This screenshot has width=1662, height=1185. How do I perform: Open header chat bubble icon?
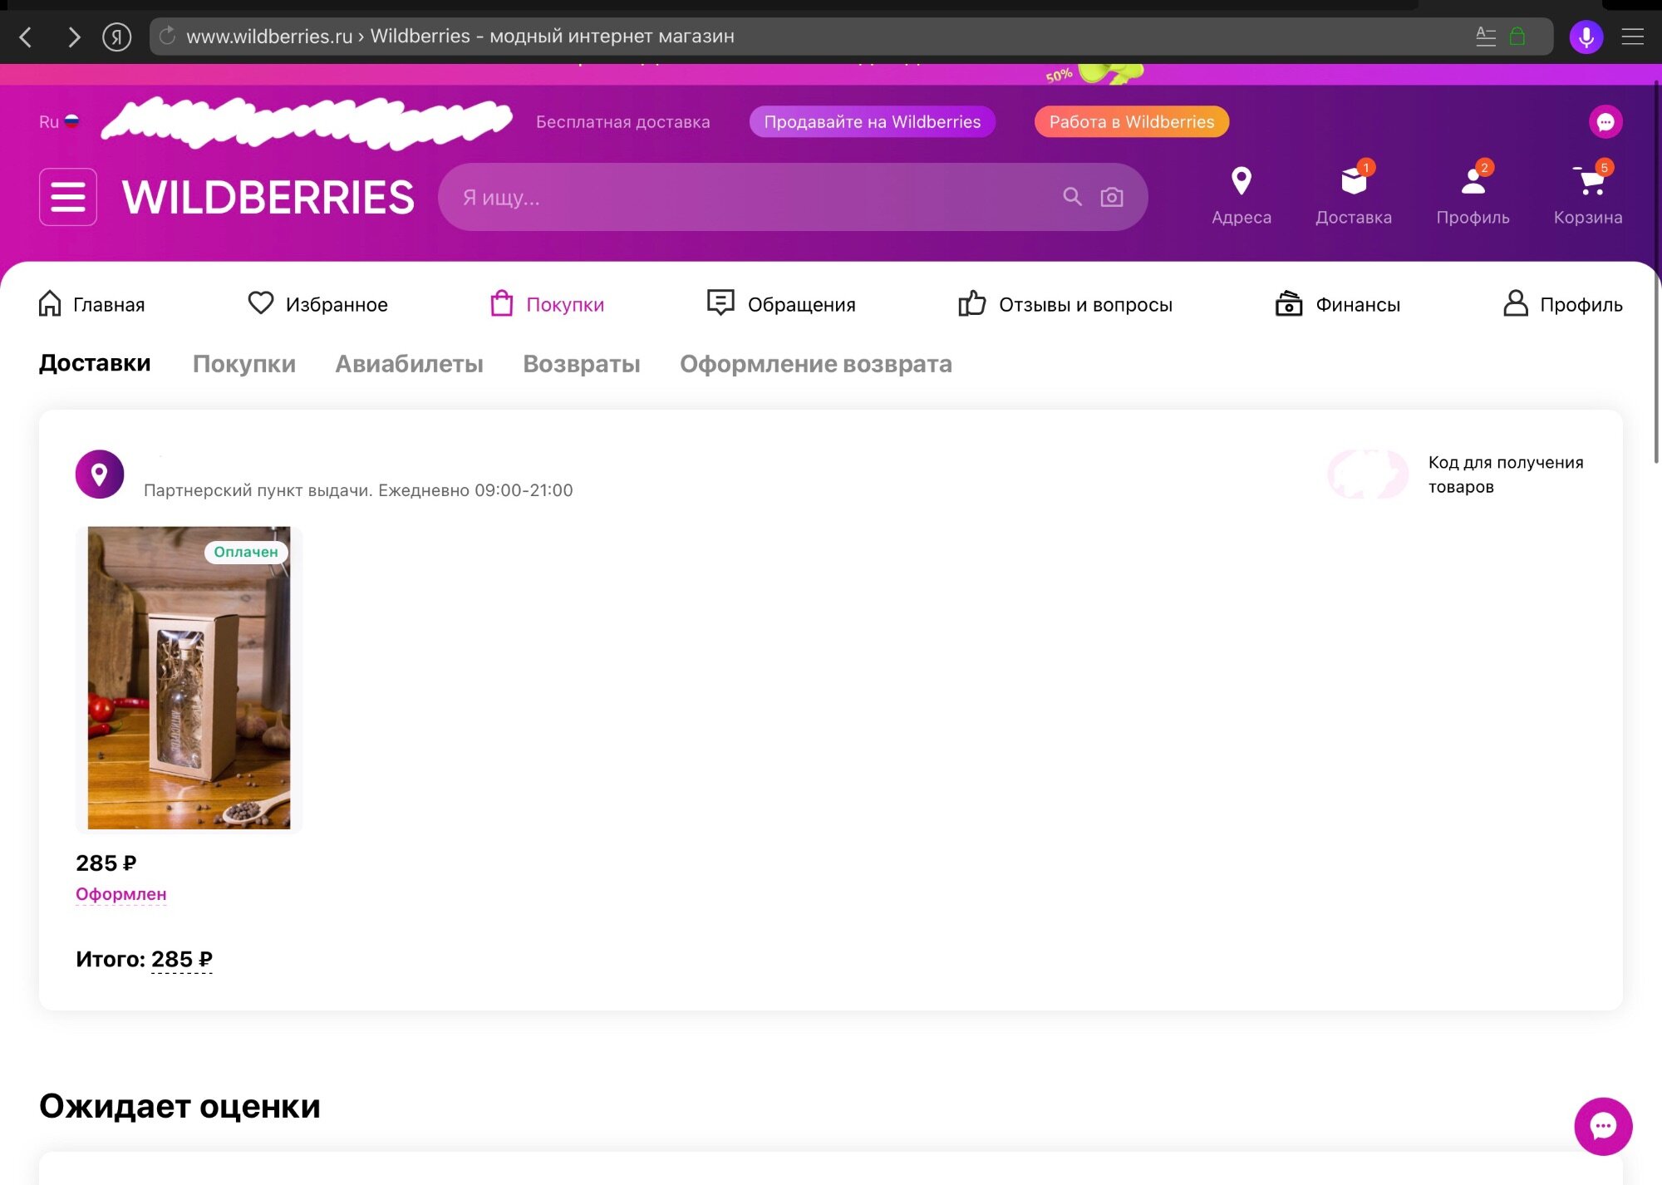(x=1605, y=122)
